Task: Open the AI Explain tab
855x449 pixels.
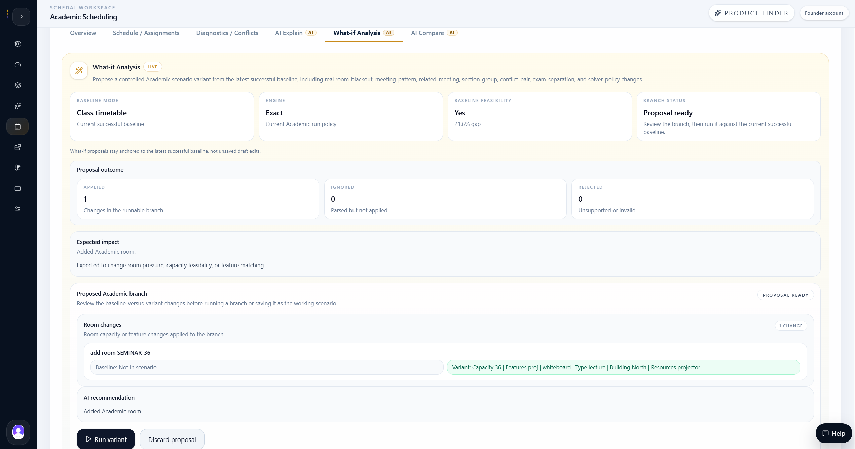Action: (x=296, y=33)
